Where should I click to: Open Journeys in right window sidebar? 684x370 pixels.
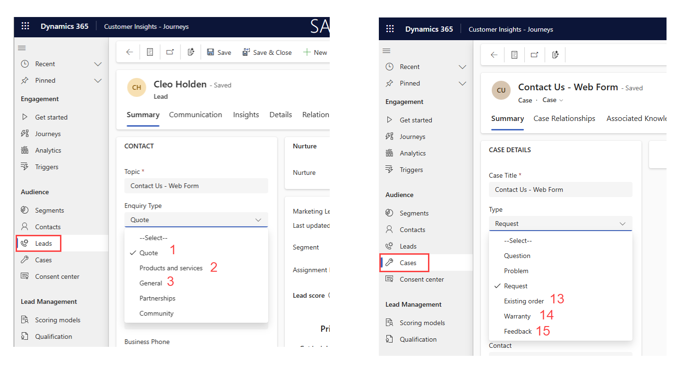coord(412,137)
